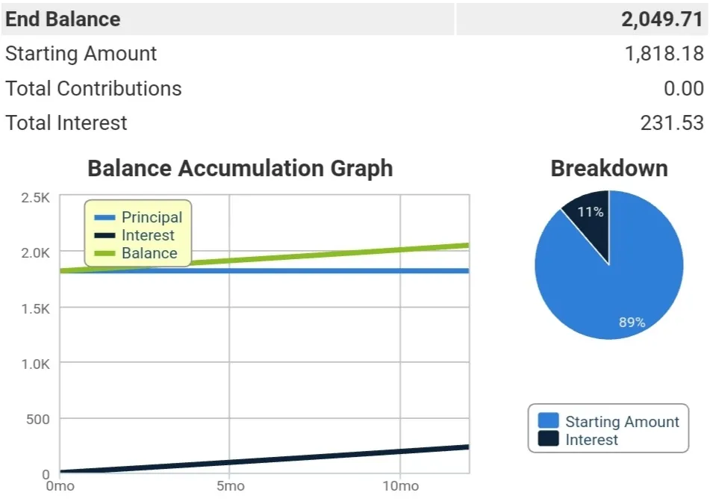Click the dark Interest square in Breakdown legend
The width and height of the screenshot is (710, 504).
click(x=548, y=439)
